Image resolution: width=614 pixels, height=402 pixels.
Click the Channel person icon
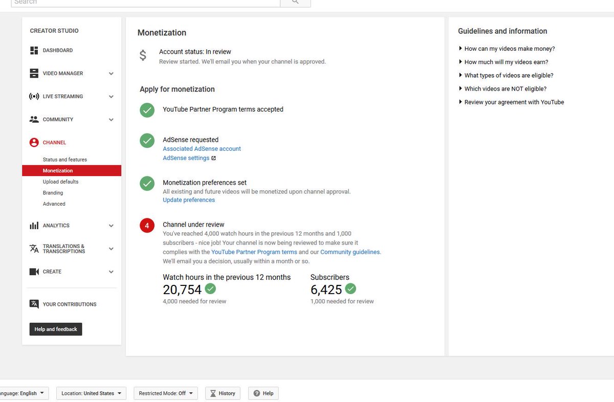(34, 143)
